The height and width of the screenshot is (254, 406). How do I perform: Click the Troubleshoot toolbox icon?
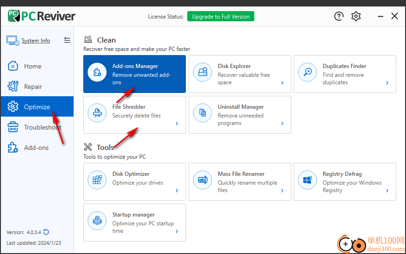[x=12, y=127]
